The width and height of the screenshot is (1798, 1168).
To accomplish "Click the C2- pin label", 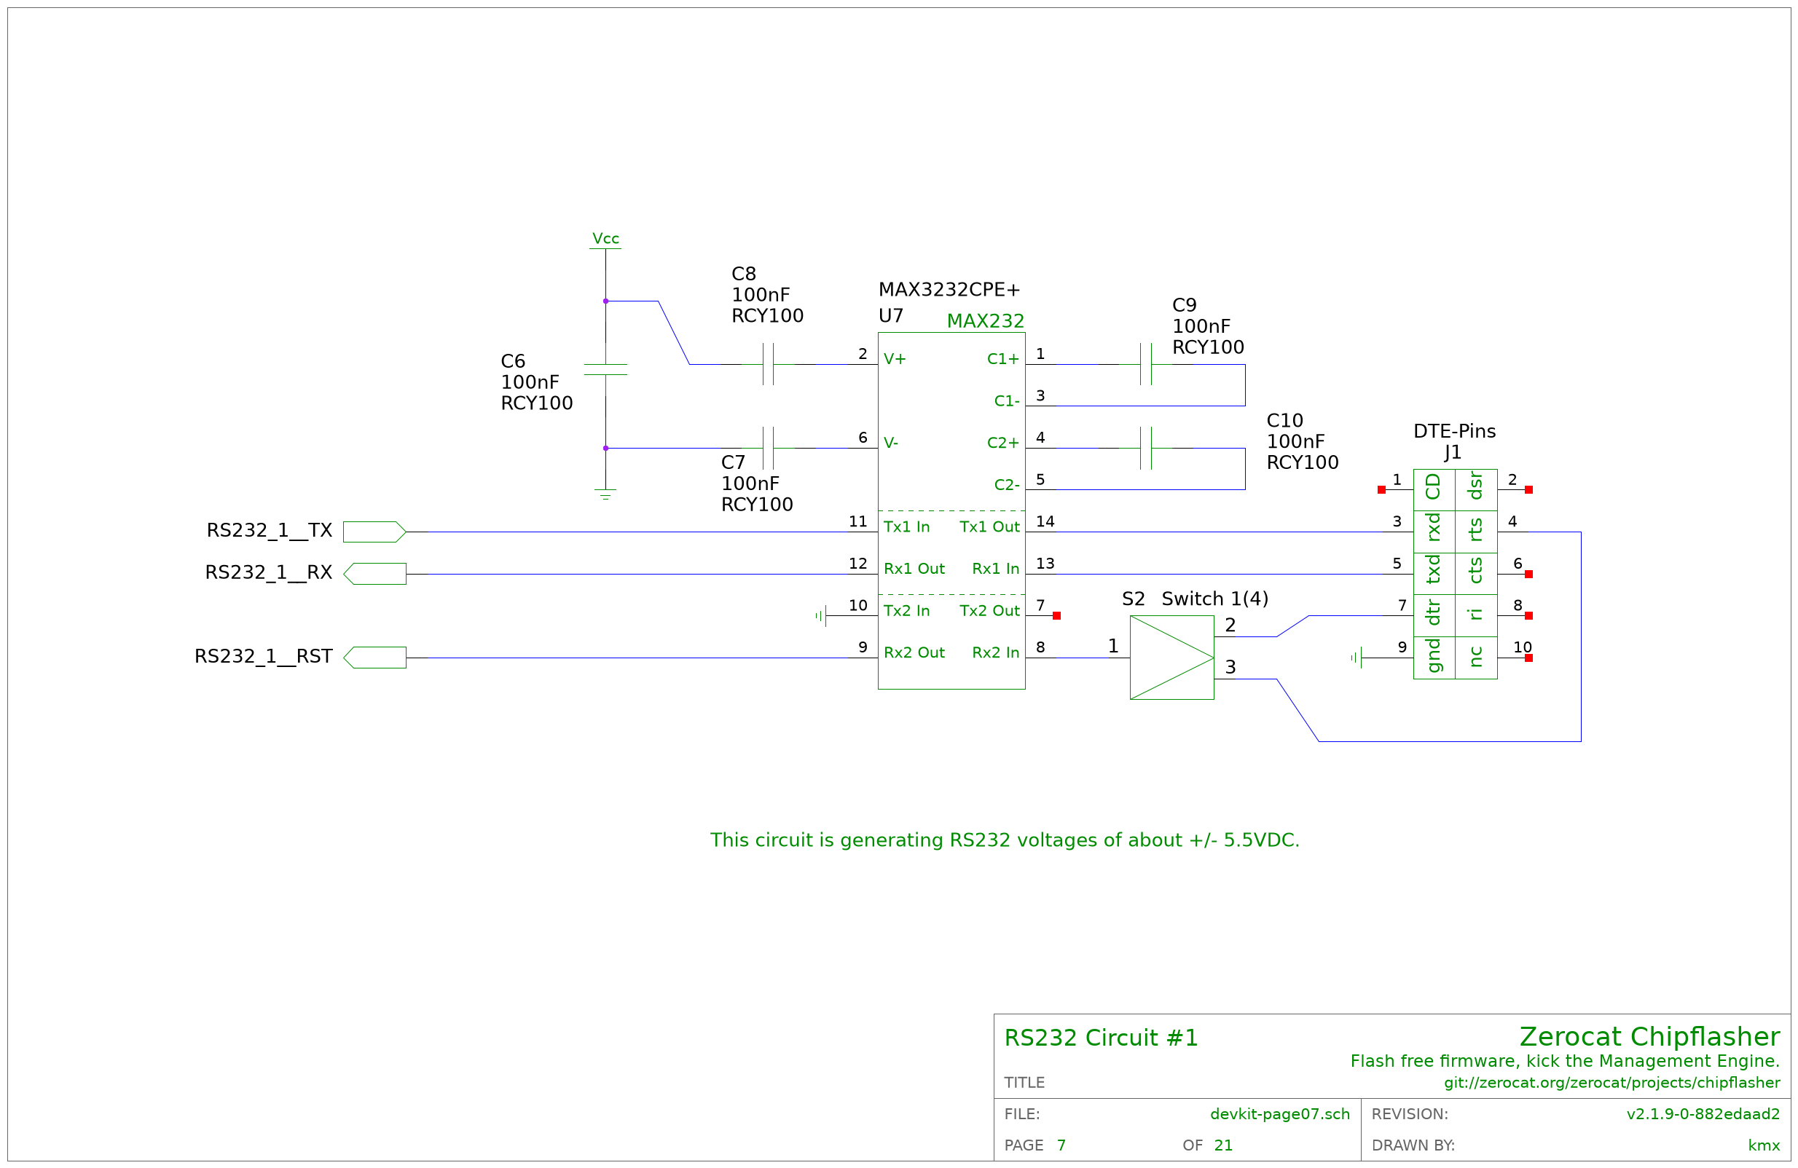I will (x=1006, y=484).
